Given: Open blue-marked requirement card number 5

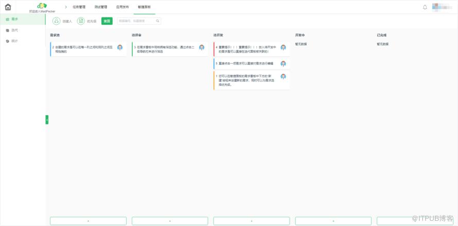Looking at the screenshot, I should 252,63.
